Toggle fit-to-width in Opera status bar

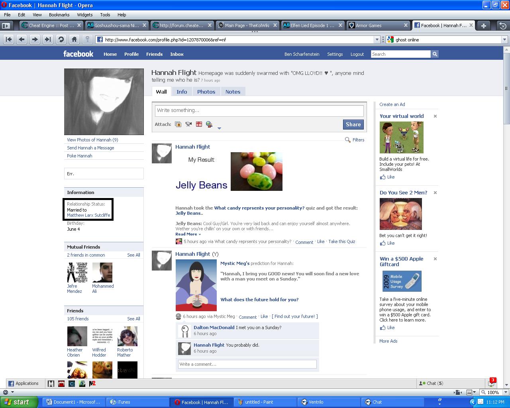[x=457, y=392]
